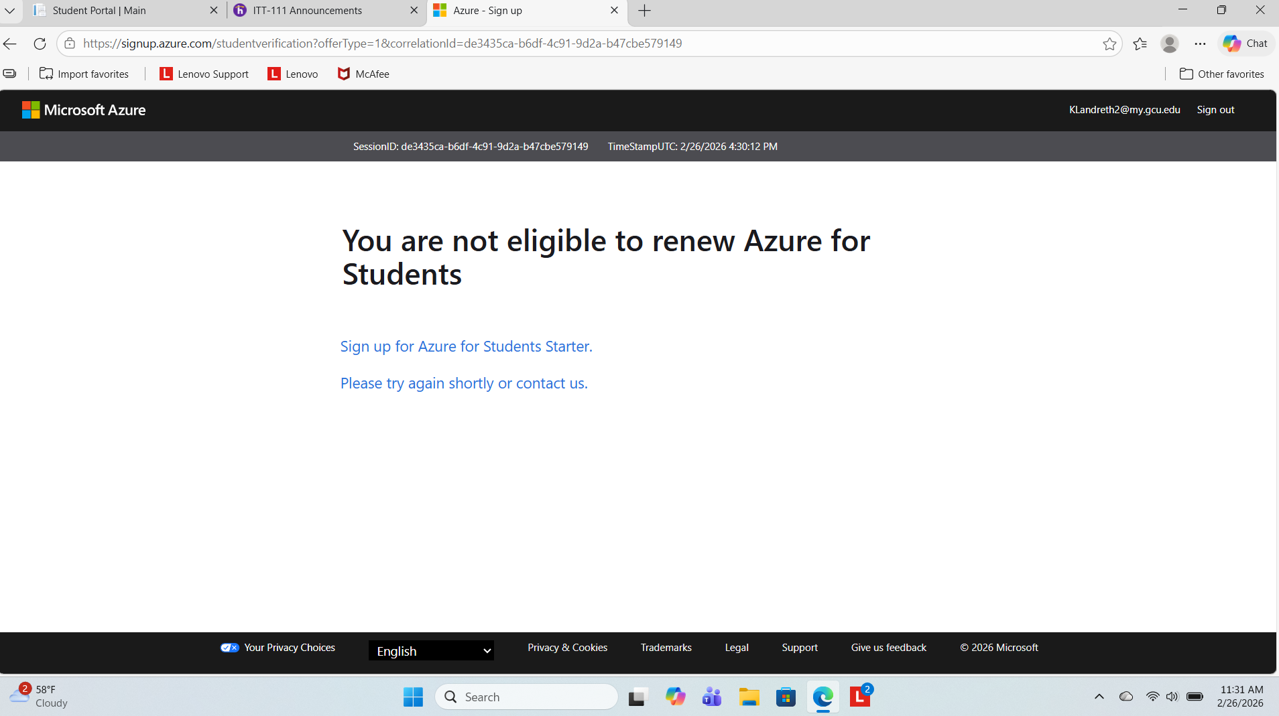Click the taskbar Search box
Image resolution: width=1279 pixels, height=716 pixels.
tap(526, 697)
